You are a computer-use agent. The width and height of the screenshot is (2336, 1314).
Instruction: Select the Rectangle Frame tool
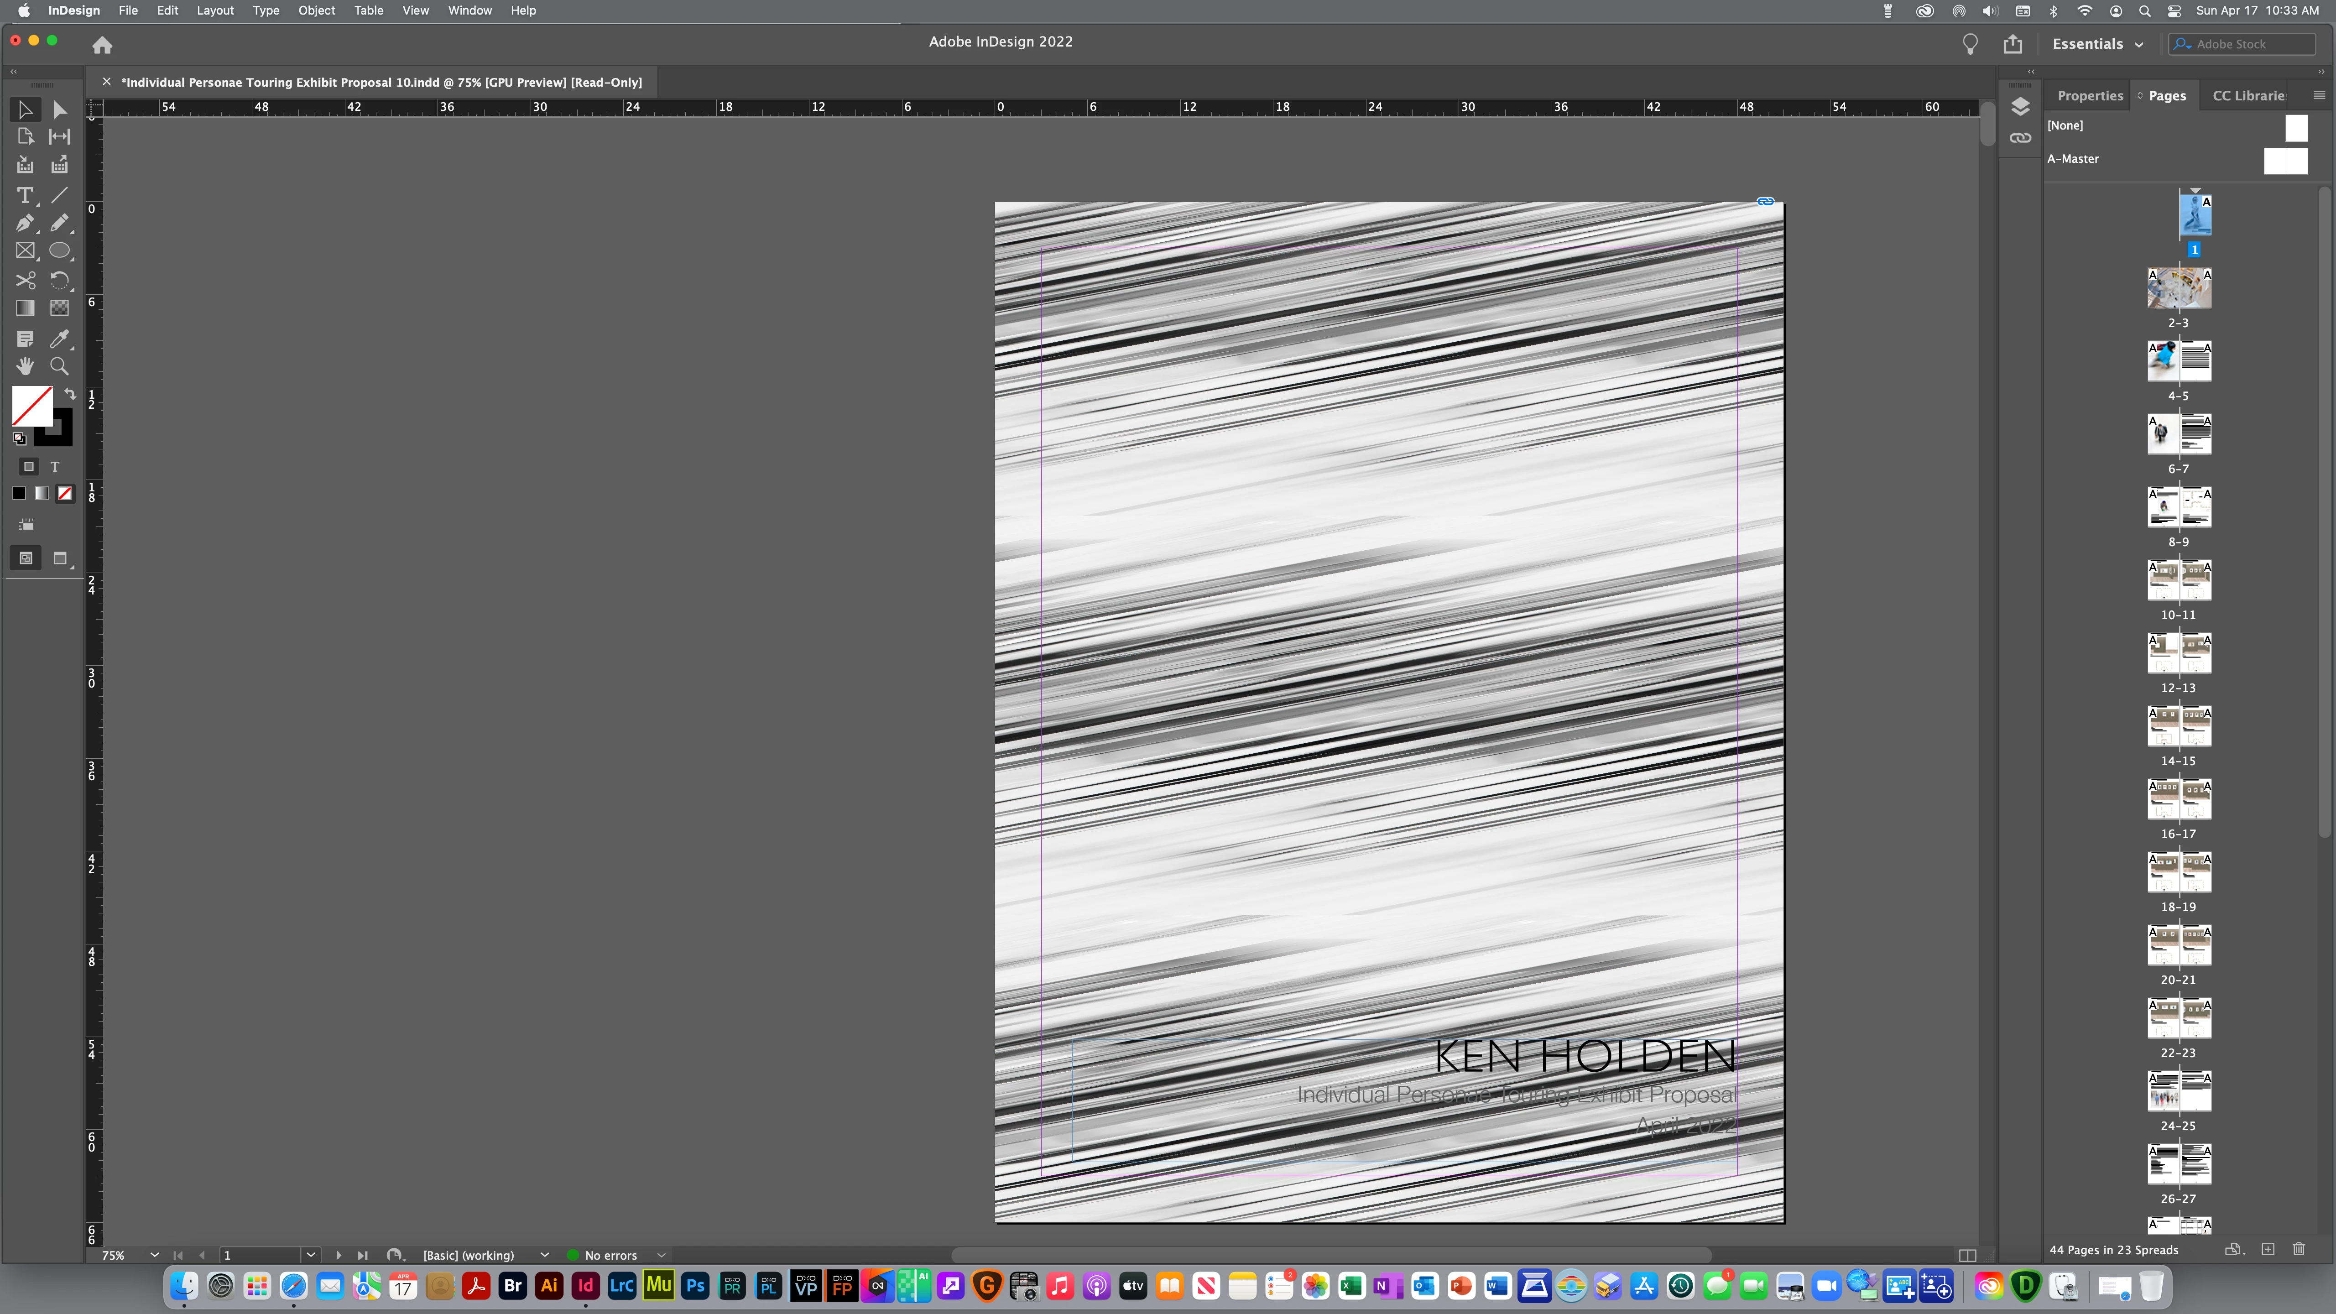(x=25, y=251)
